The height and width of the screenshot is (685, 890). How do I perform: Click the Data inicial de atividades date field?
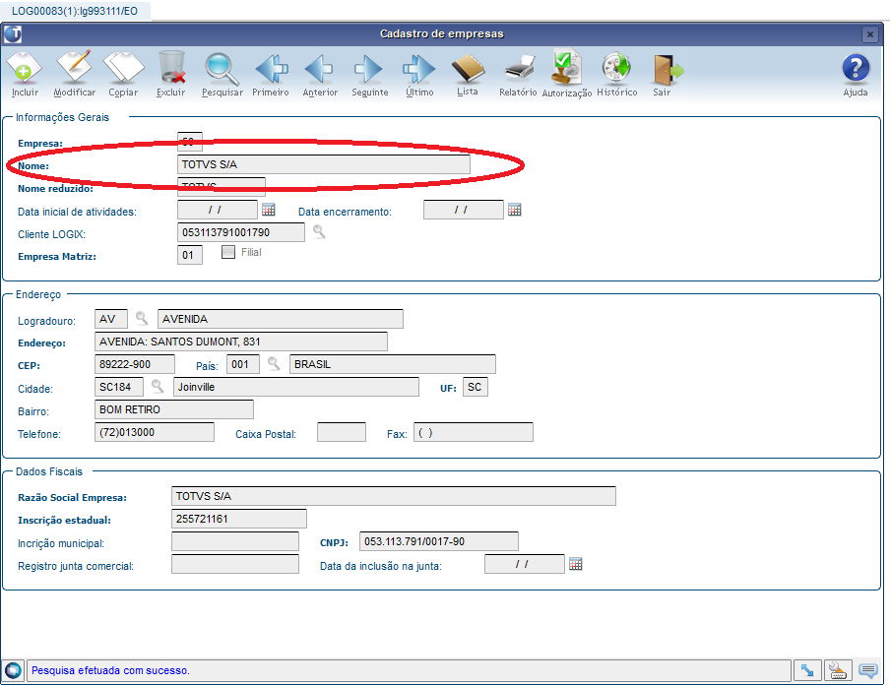coord(218,210)
